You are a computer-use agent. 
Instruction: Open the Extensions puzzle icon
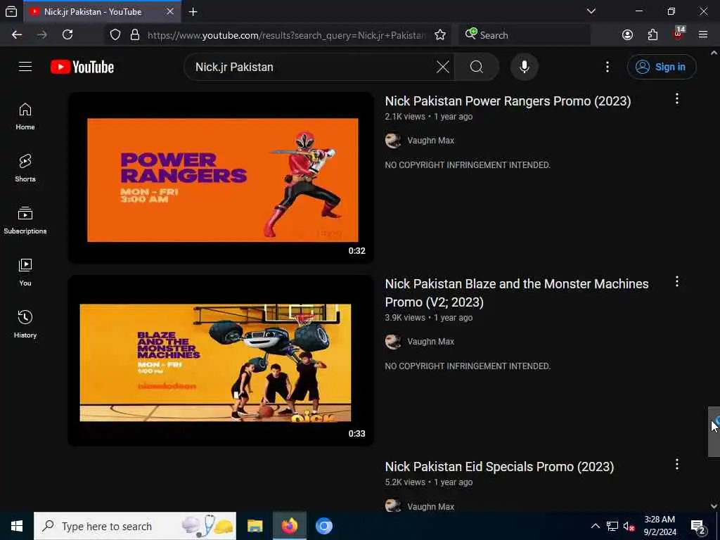[652, 35]
